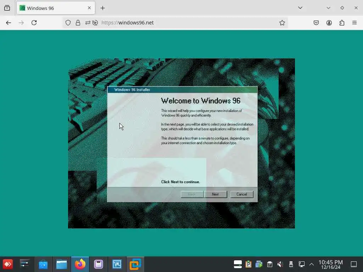The image size is (363, 272).
Task: Expand hidden system tray icons
Action: point(312,264)
